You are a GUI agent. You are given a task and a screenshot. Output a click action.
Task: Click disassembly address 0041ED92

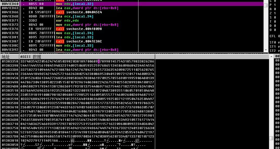point(10,50)
